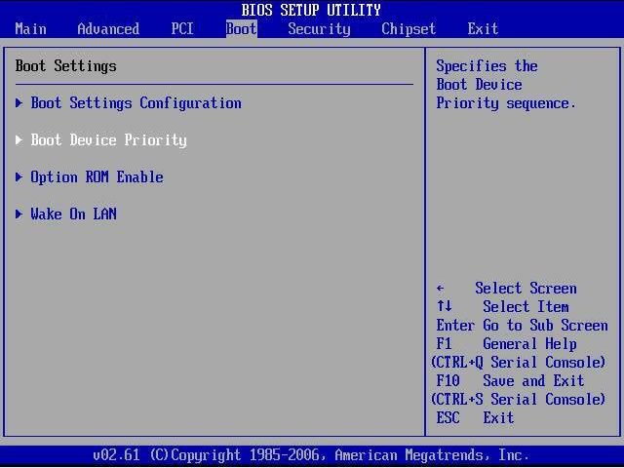Click ESC Exit key hint
This screenshot has height=468, width=624.
click(475, 418)
